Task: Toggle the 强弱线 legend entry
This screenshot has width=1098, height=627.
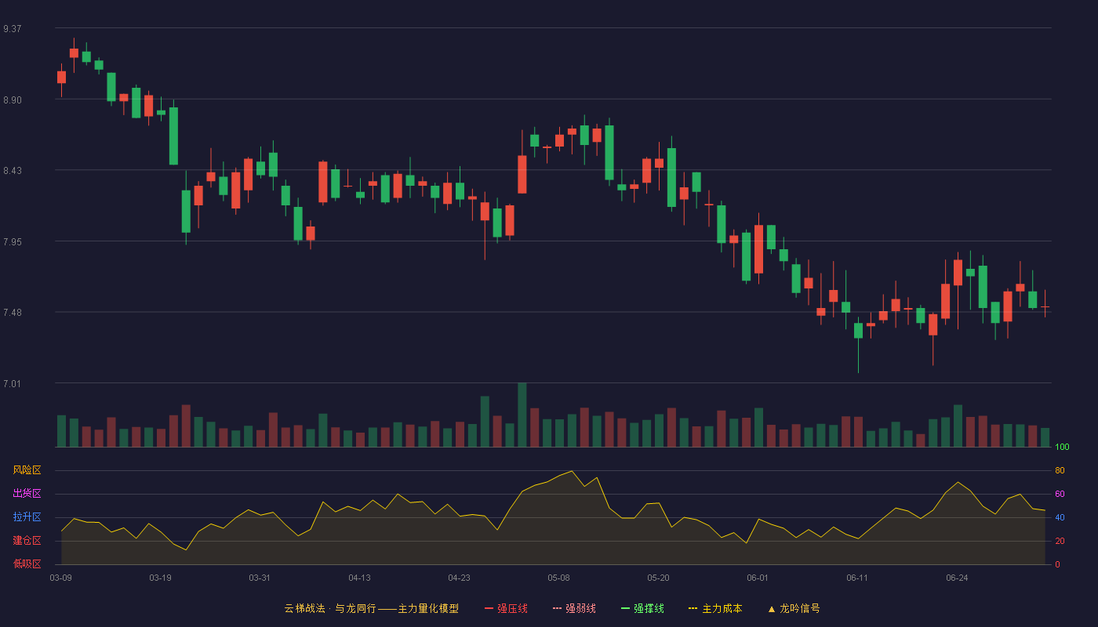Action: click(574, 608)
